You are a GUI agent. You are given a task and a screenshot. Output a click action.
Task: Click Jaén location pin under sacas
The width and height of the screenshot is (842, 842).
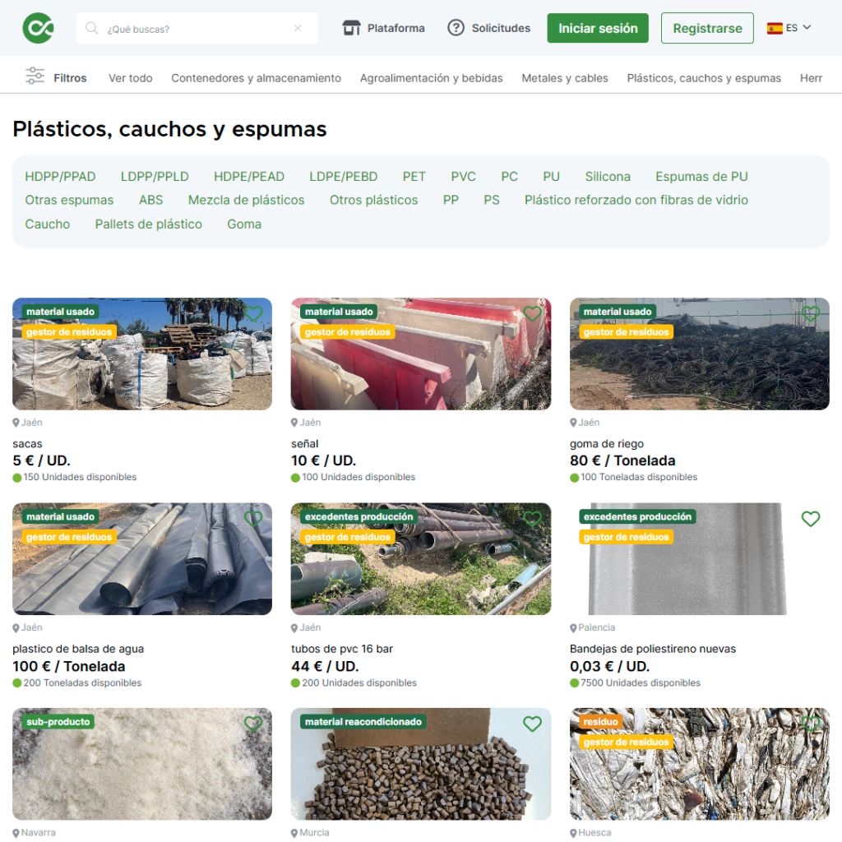click(16, 423)
